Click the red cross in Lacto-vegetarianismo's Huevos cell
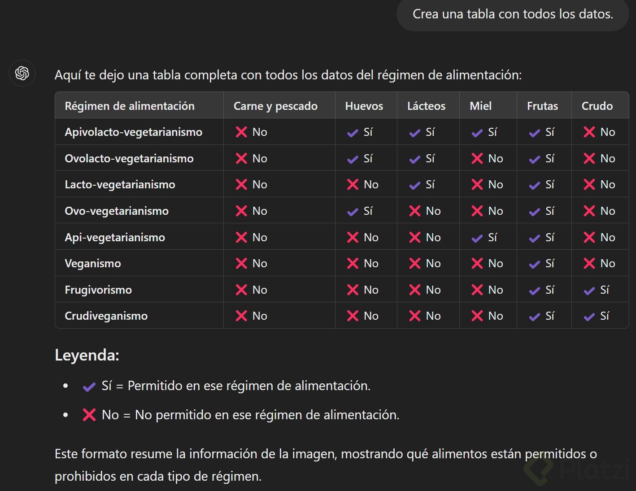Screen dimensions: 636x491 pos(353,185)
